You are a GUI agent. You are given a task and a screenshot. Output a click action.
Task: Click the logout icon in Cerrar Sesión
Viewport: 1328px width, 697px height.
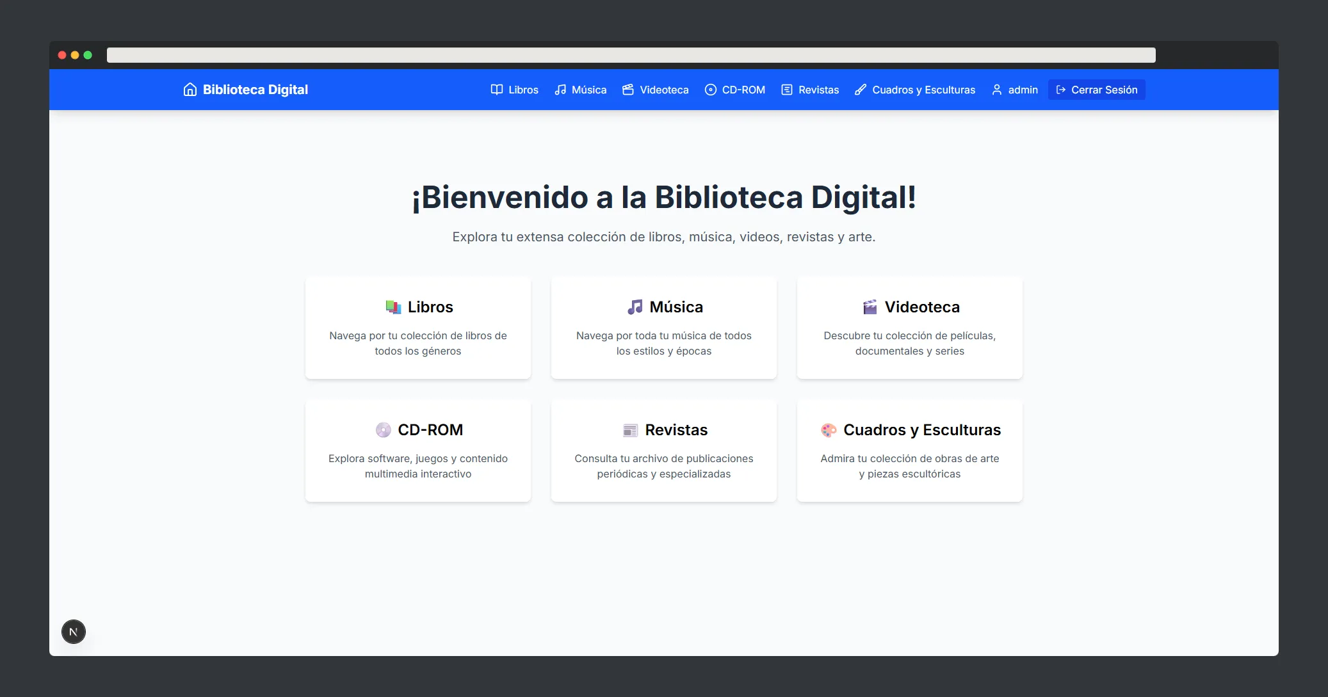click(1061, 90)
